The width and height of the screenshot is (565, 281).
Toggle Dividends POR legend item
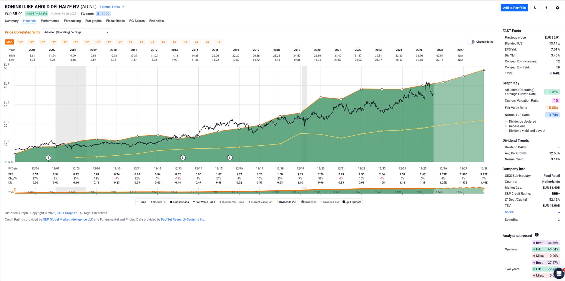coord(287,202)
